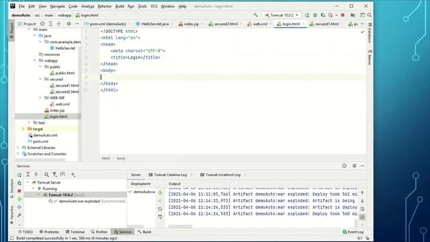Expand all services in Services toolbar
Image resolution: width=430 pixels, height=242 pixels.
[28, 175]
